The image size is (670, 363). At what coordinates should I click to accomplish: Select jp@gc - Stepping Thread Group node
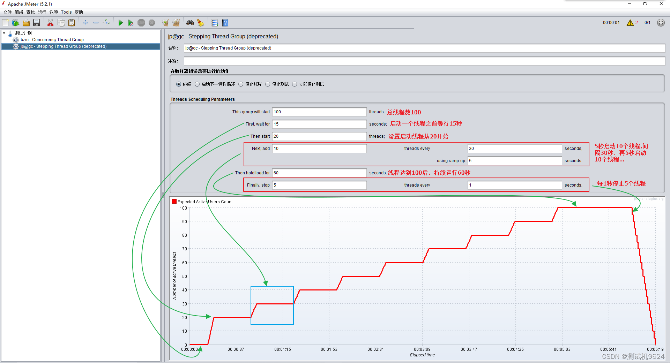pos(63,46)
